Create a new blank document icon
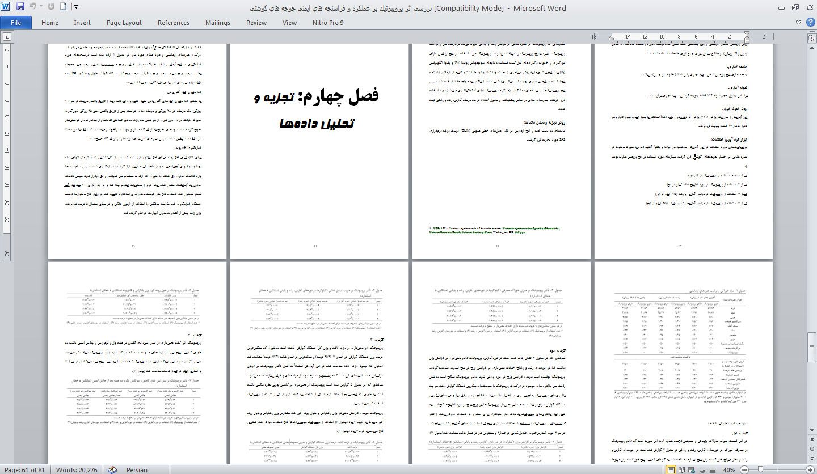This screenshot has width=817, height=474. click(x=64, y=7)
